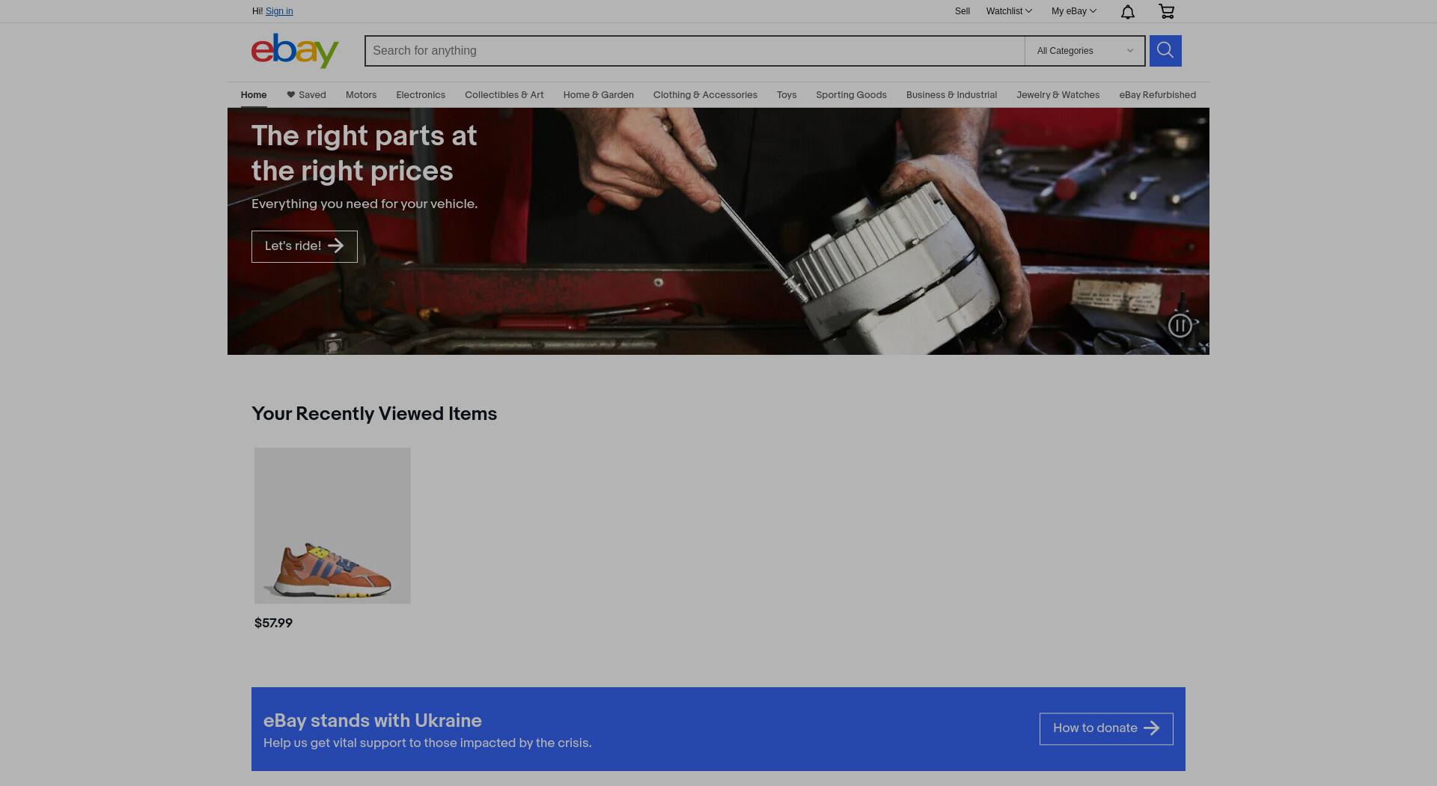
Task: Open the shopping cart icon
Action: point(1166,11)
